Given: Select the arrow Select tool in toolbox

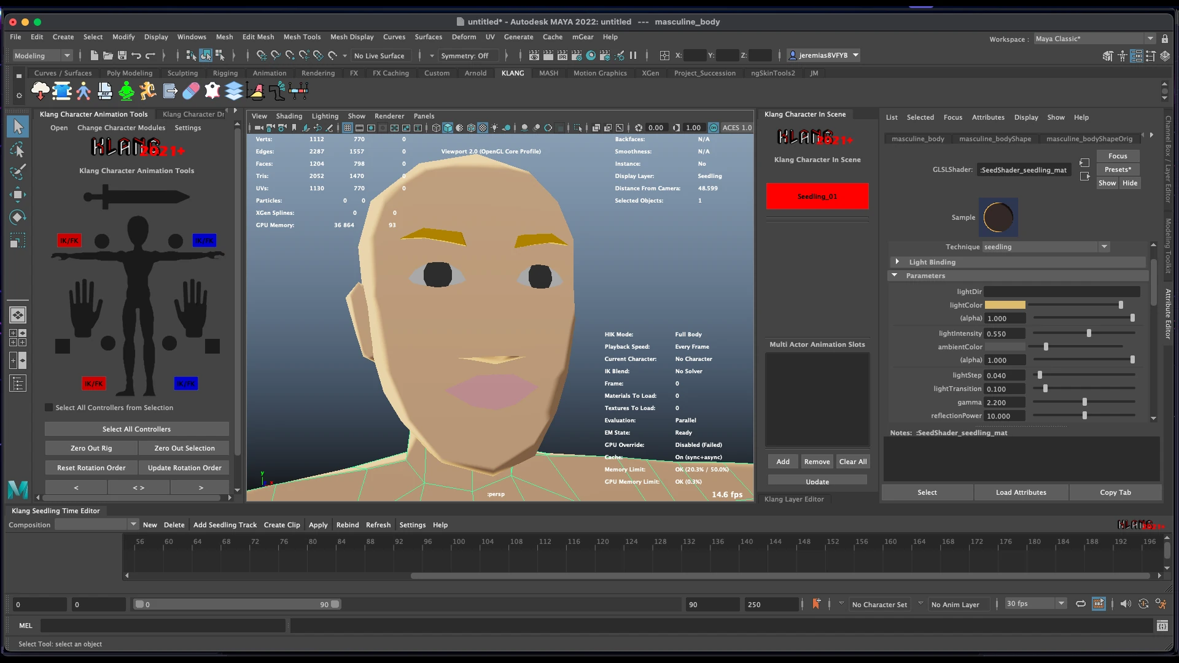Looking at the screenshot, I should [18, 126].
